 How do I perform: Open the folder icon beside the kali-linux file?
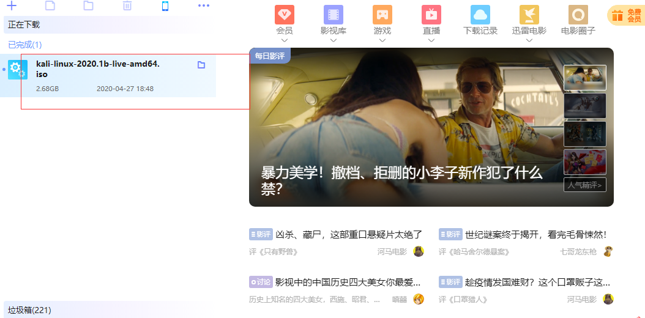click(x=201, y=65)
